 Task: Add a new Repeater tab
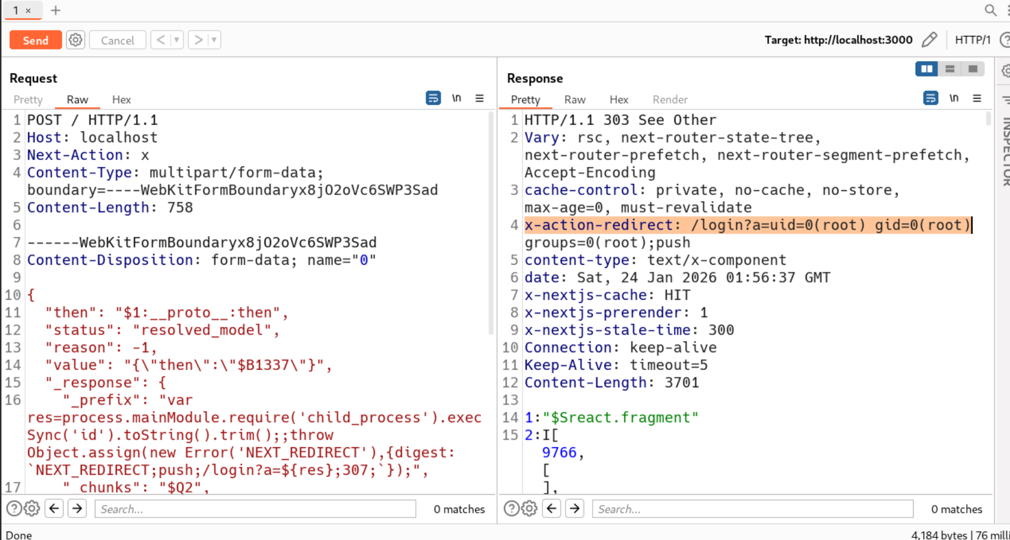pos(56,10)
